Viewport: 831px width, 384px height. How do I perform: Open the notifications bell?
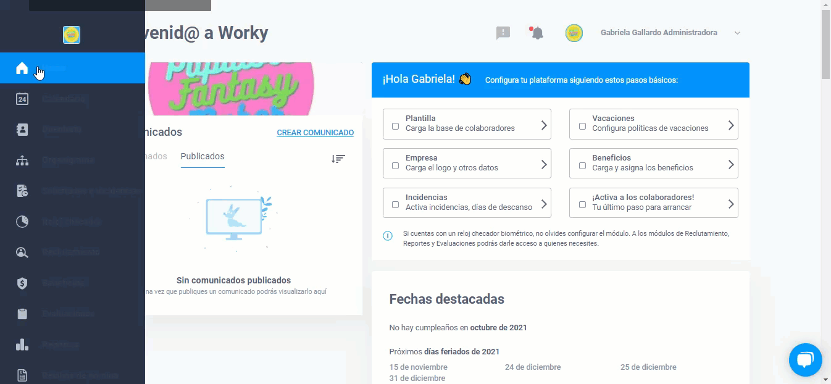click(537, 33)
